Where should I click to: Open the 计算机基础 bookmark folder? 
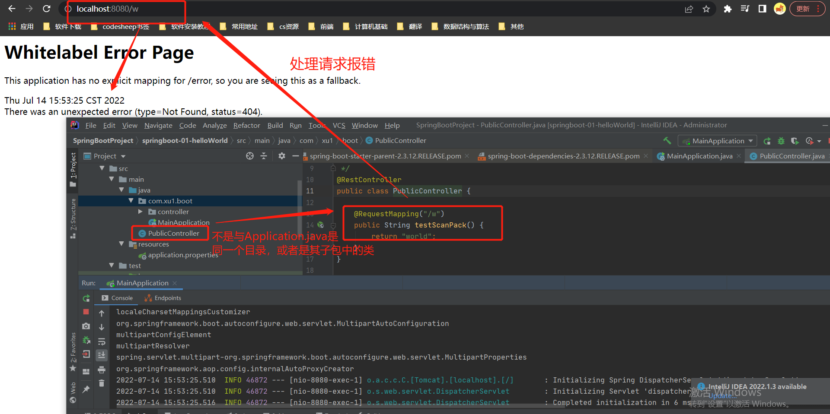point(365,26)
